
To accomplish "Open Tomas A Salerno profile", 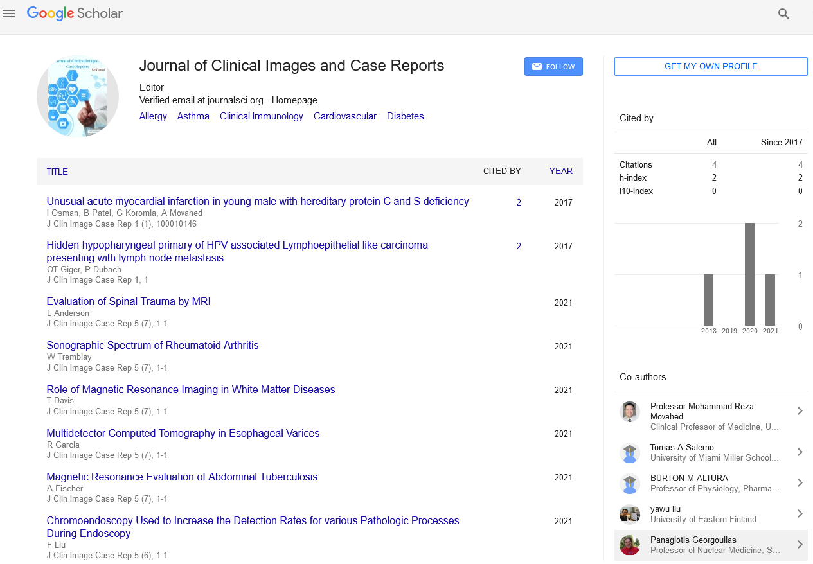I will click(x=682, y=447).
